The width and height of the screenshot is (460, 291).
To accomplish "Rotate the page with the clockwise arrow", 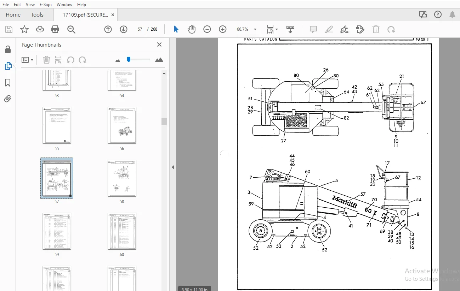I will coord(391,29).
